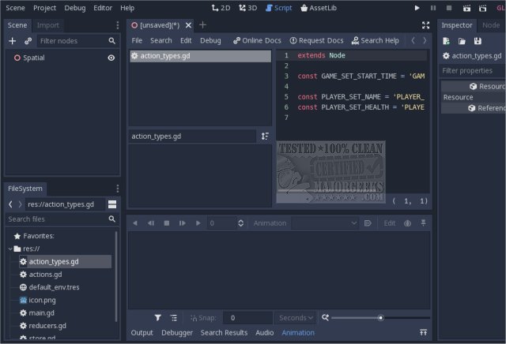Image resolution: width=506 pixels, height=344 pixels.
Task: Switch to the Debugger bottom tab
Action: 176,333
